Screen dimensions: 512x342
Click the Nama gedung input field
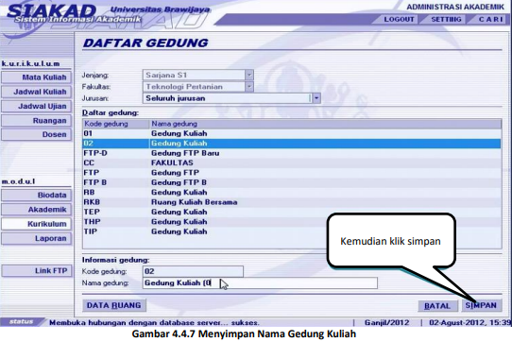tap(260, 282)
